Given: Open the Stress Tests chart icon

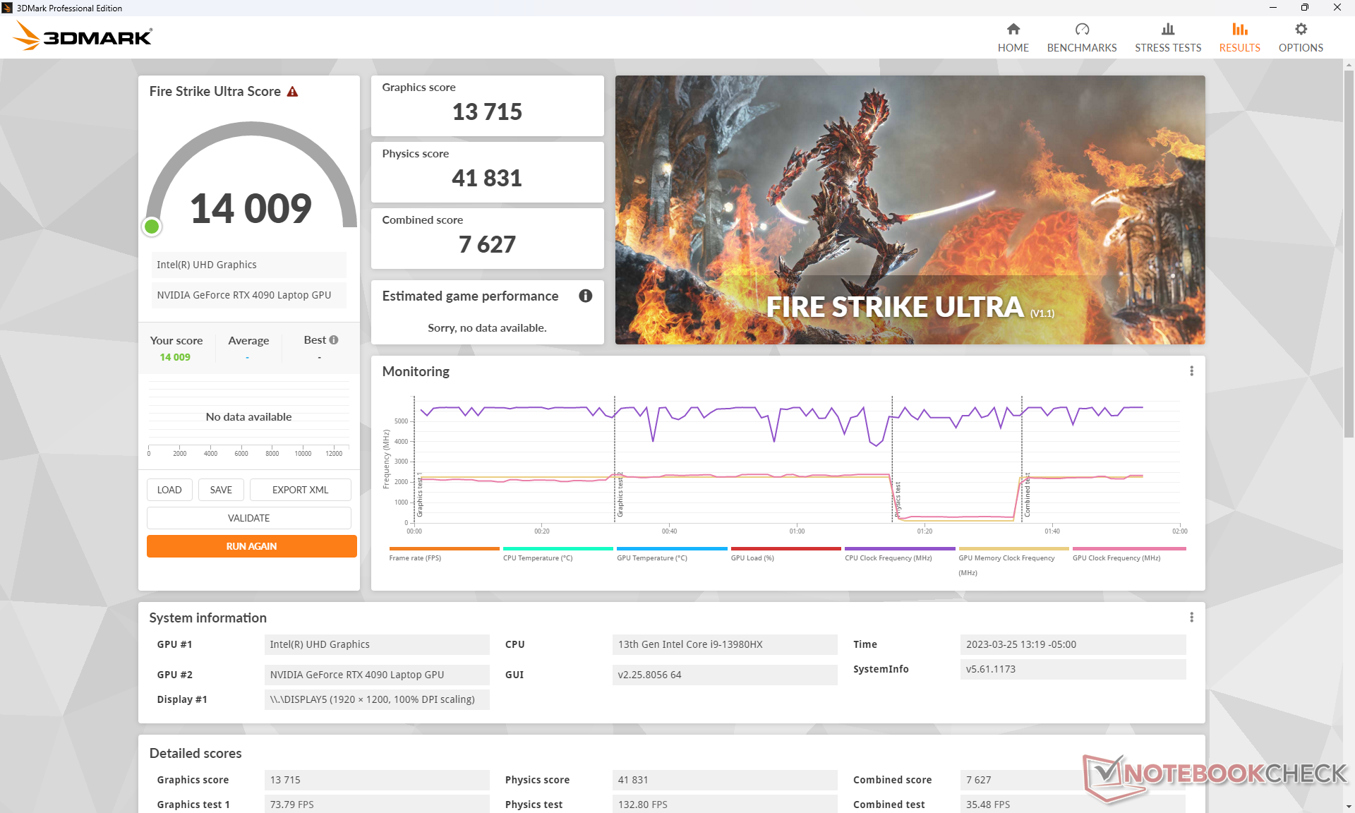Looking at the screenshot, I should coord(1167,30).
